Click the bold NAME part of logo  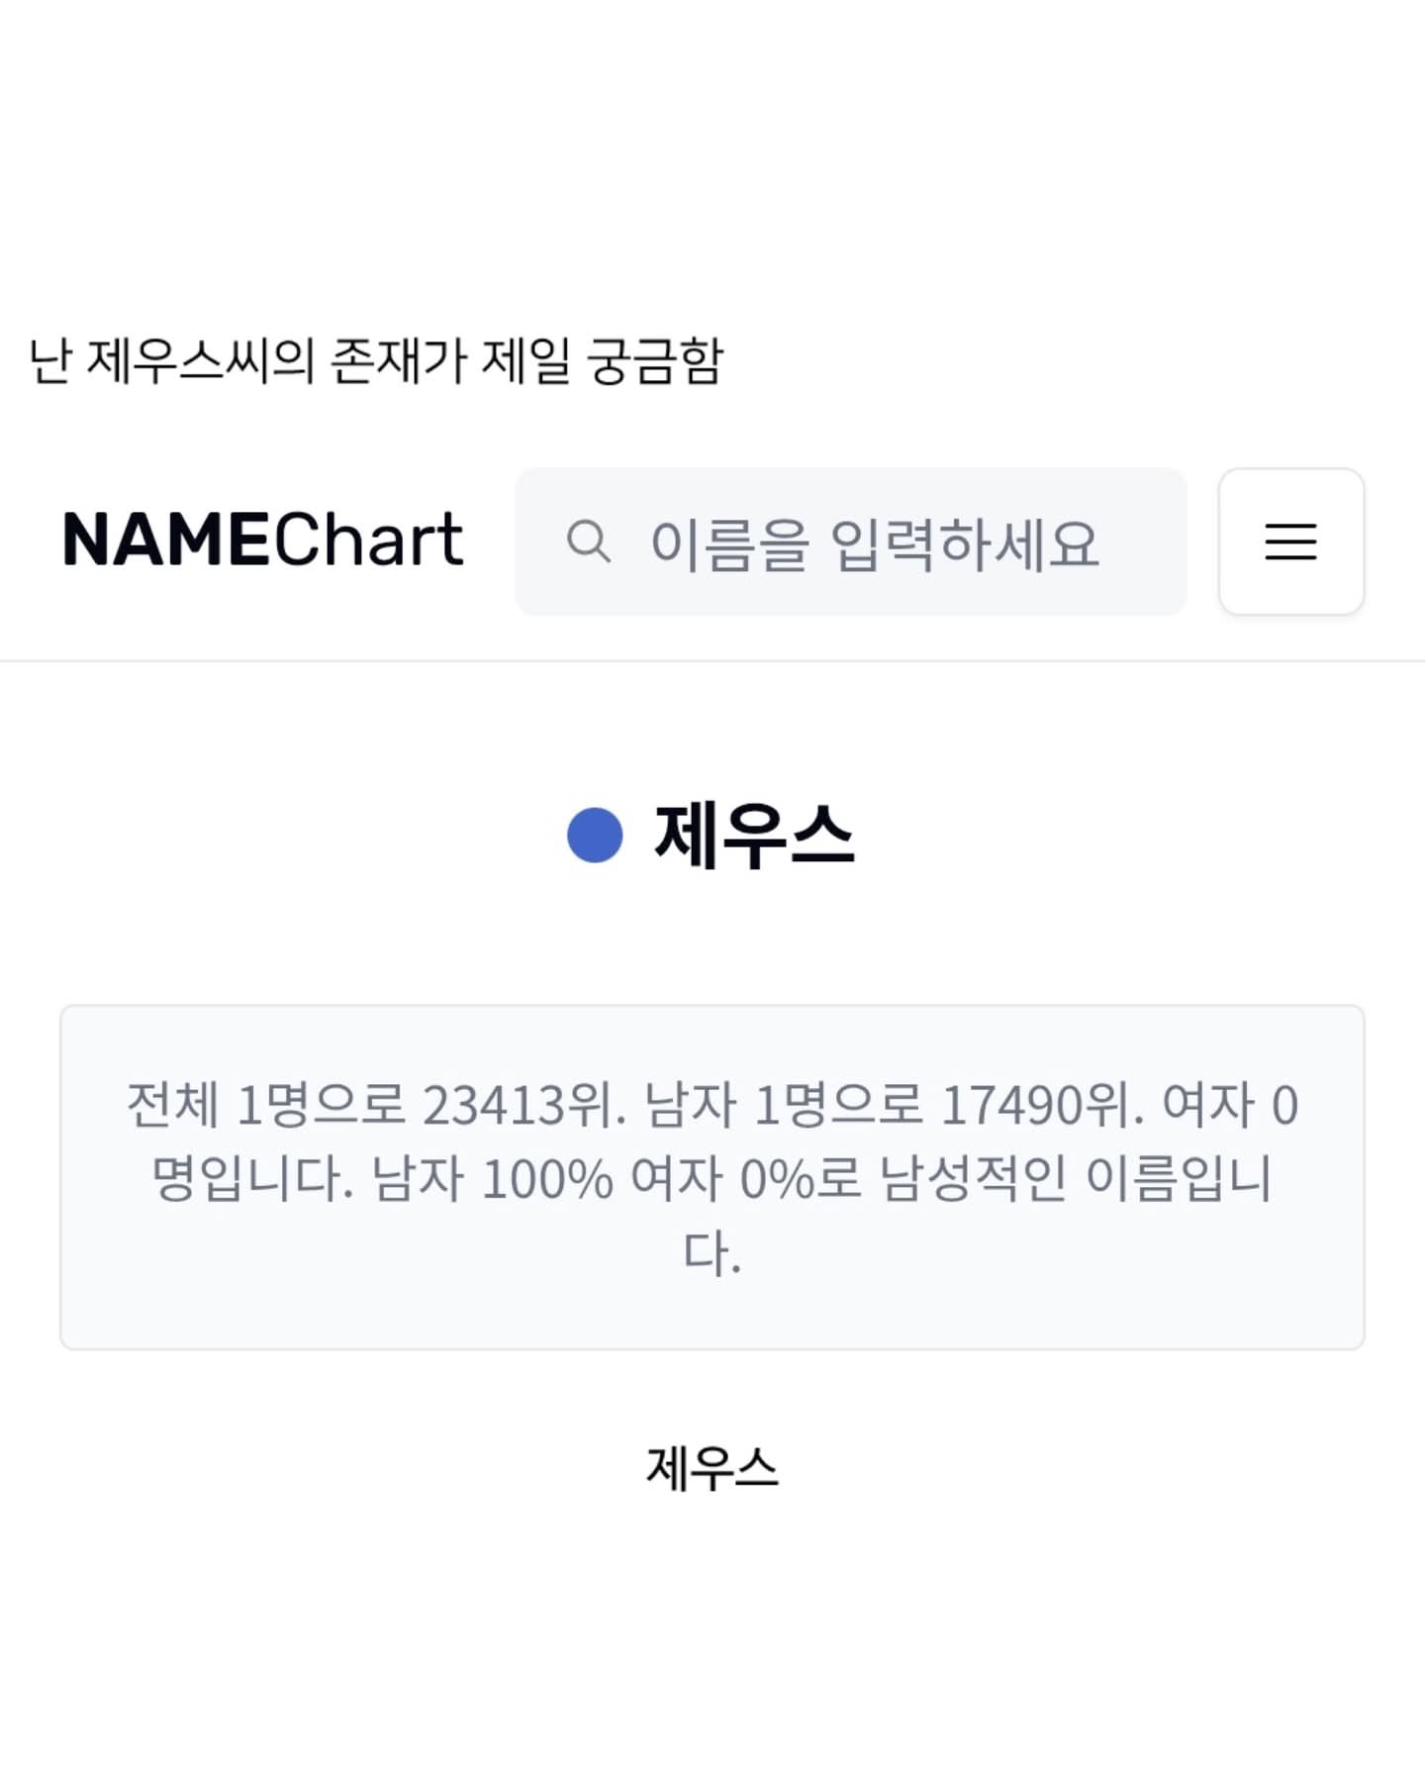point(165,541)
